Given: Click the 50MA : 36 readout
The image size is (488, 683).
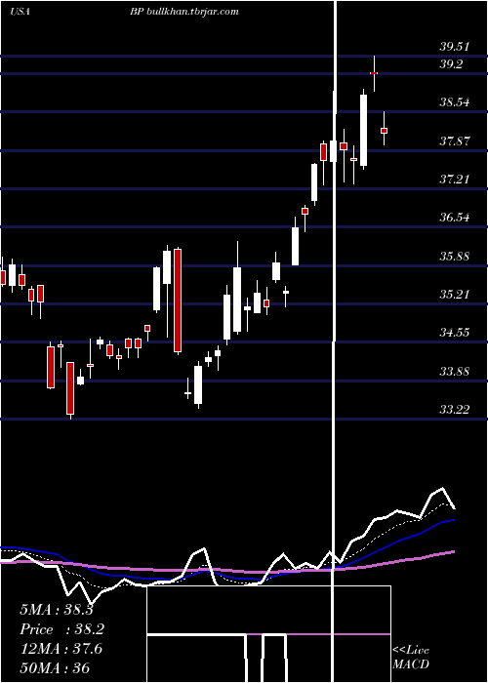Looking at the screenshot, I should (55, 668).
